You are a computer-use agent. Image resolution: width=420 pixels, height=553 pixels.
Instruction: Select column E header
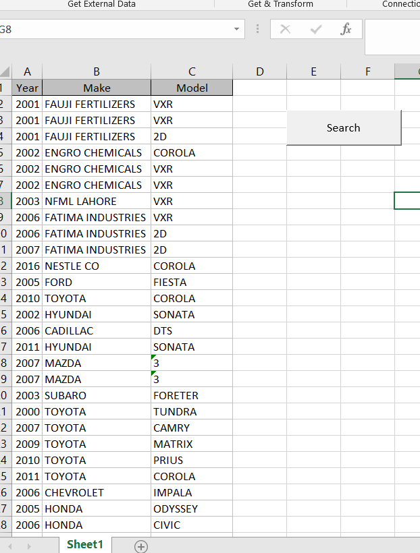coord(314,71)
